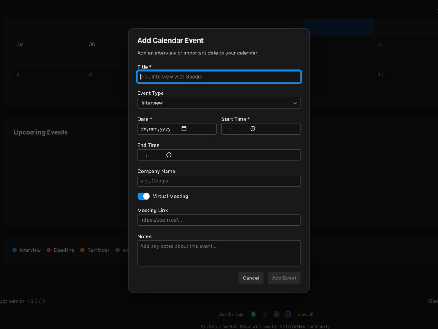Select the App version 1.0.0 text
This screenshot has width=438, height=329.
pyautogui.click(x=22, y=301)
